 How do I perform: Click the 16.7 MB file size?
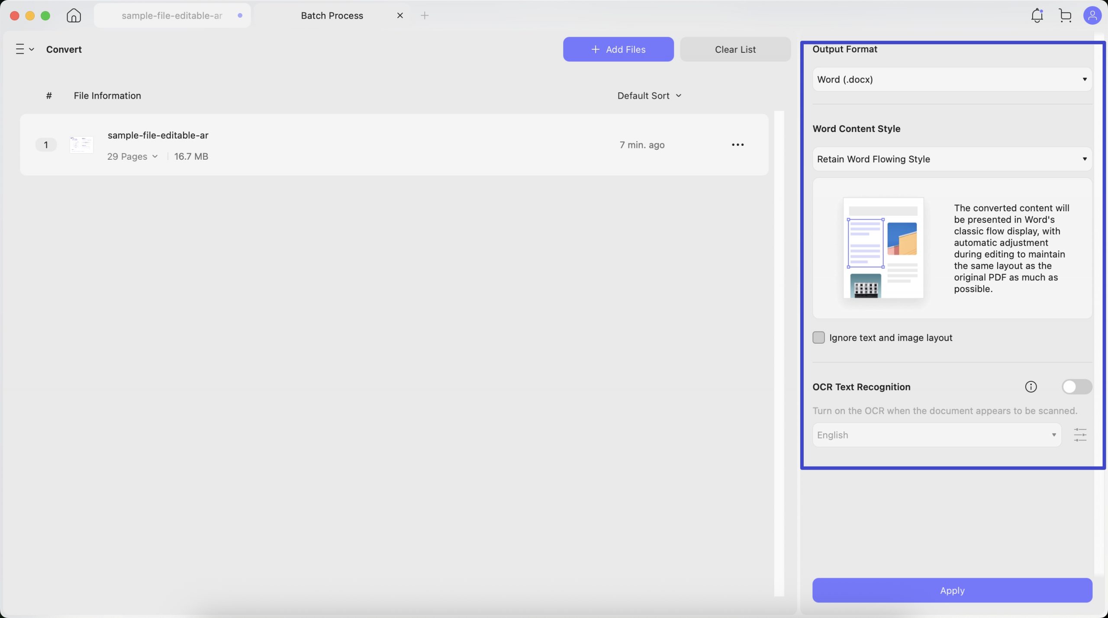[x=191, y=157]
